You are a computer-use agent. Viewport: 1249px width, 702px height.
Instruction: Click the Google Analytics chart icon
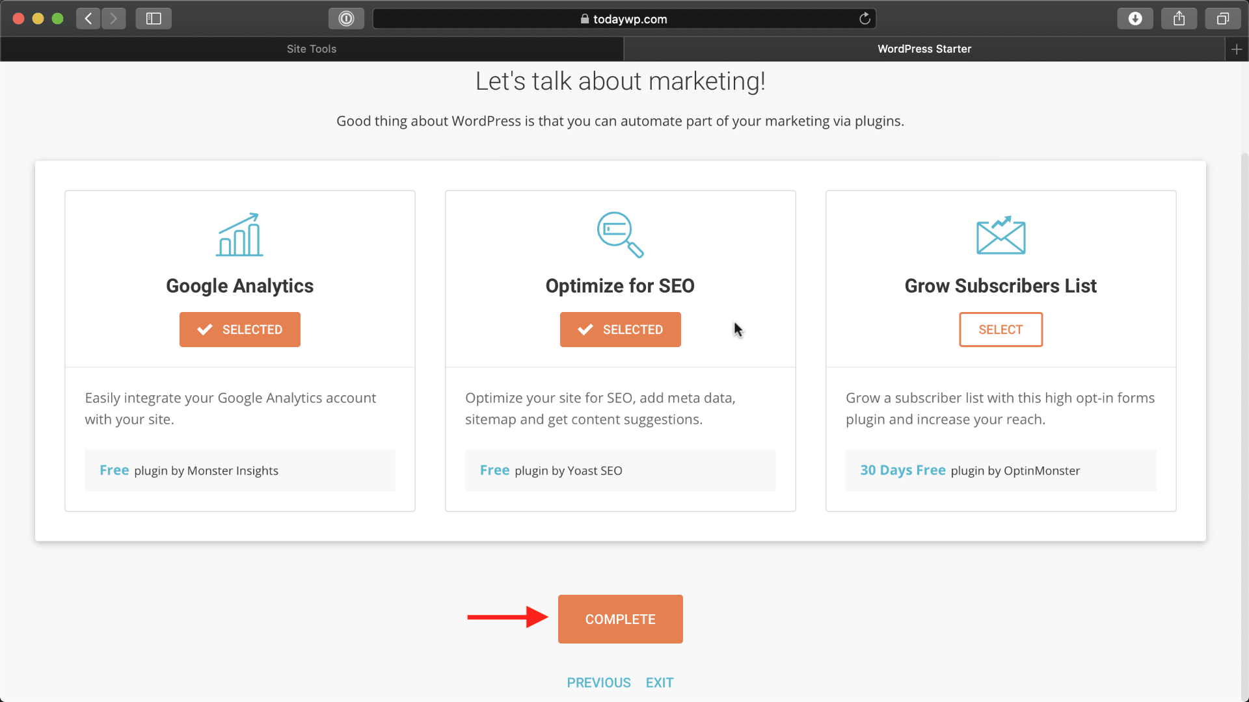click(239, 235)
